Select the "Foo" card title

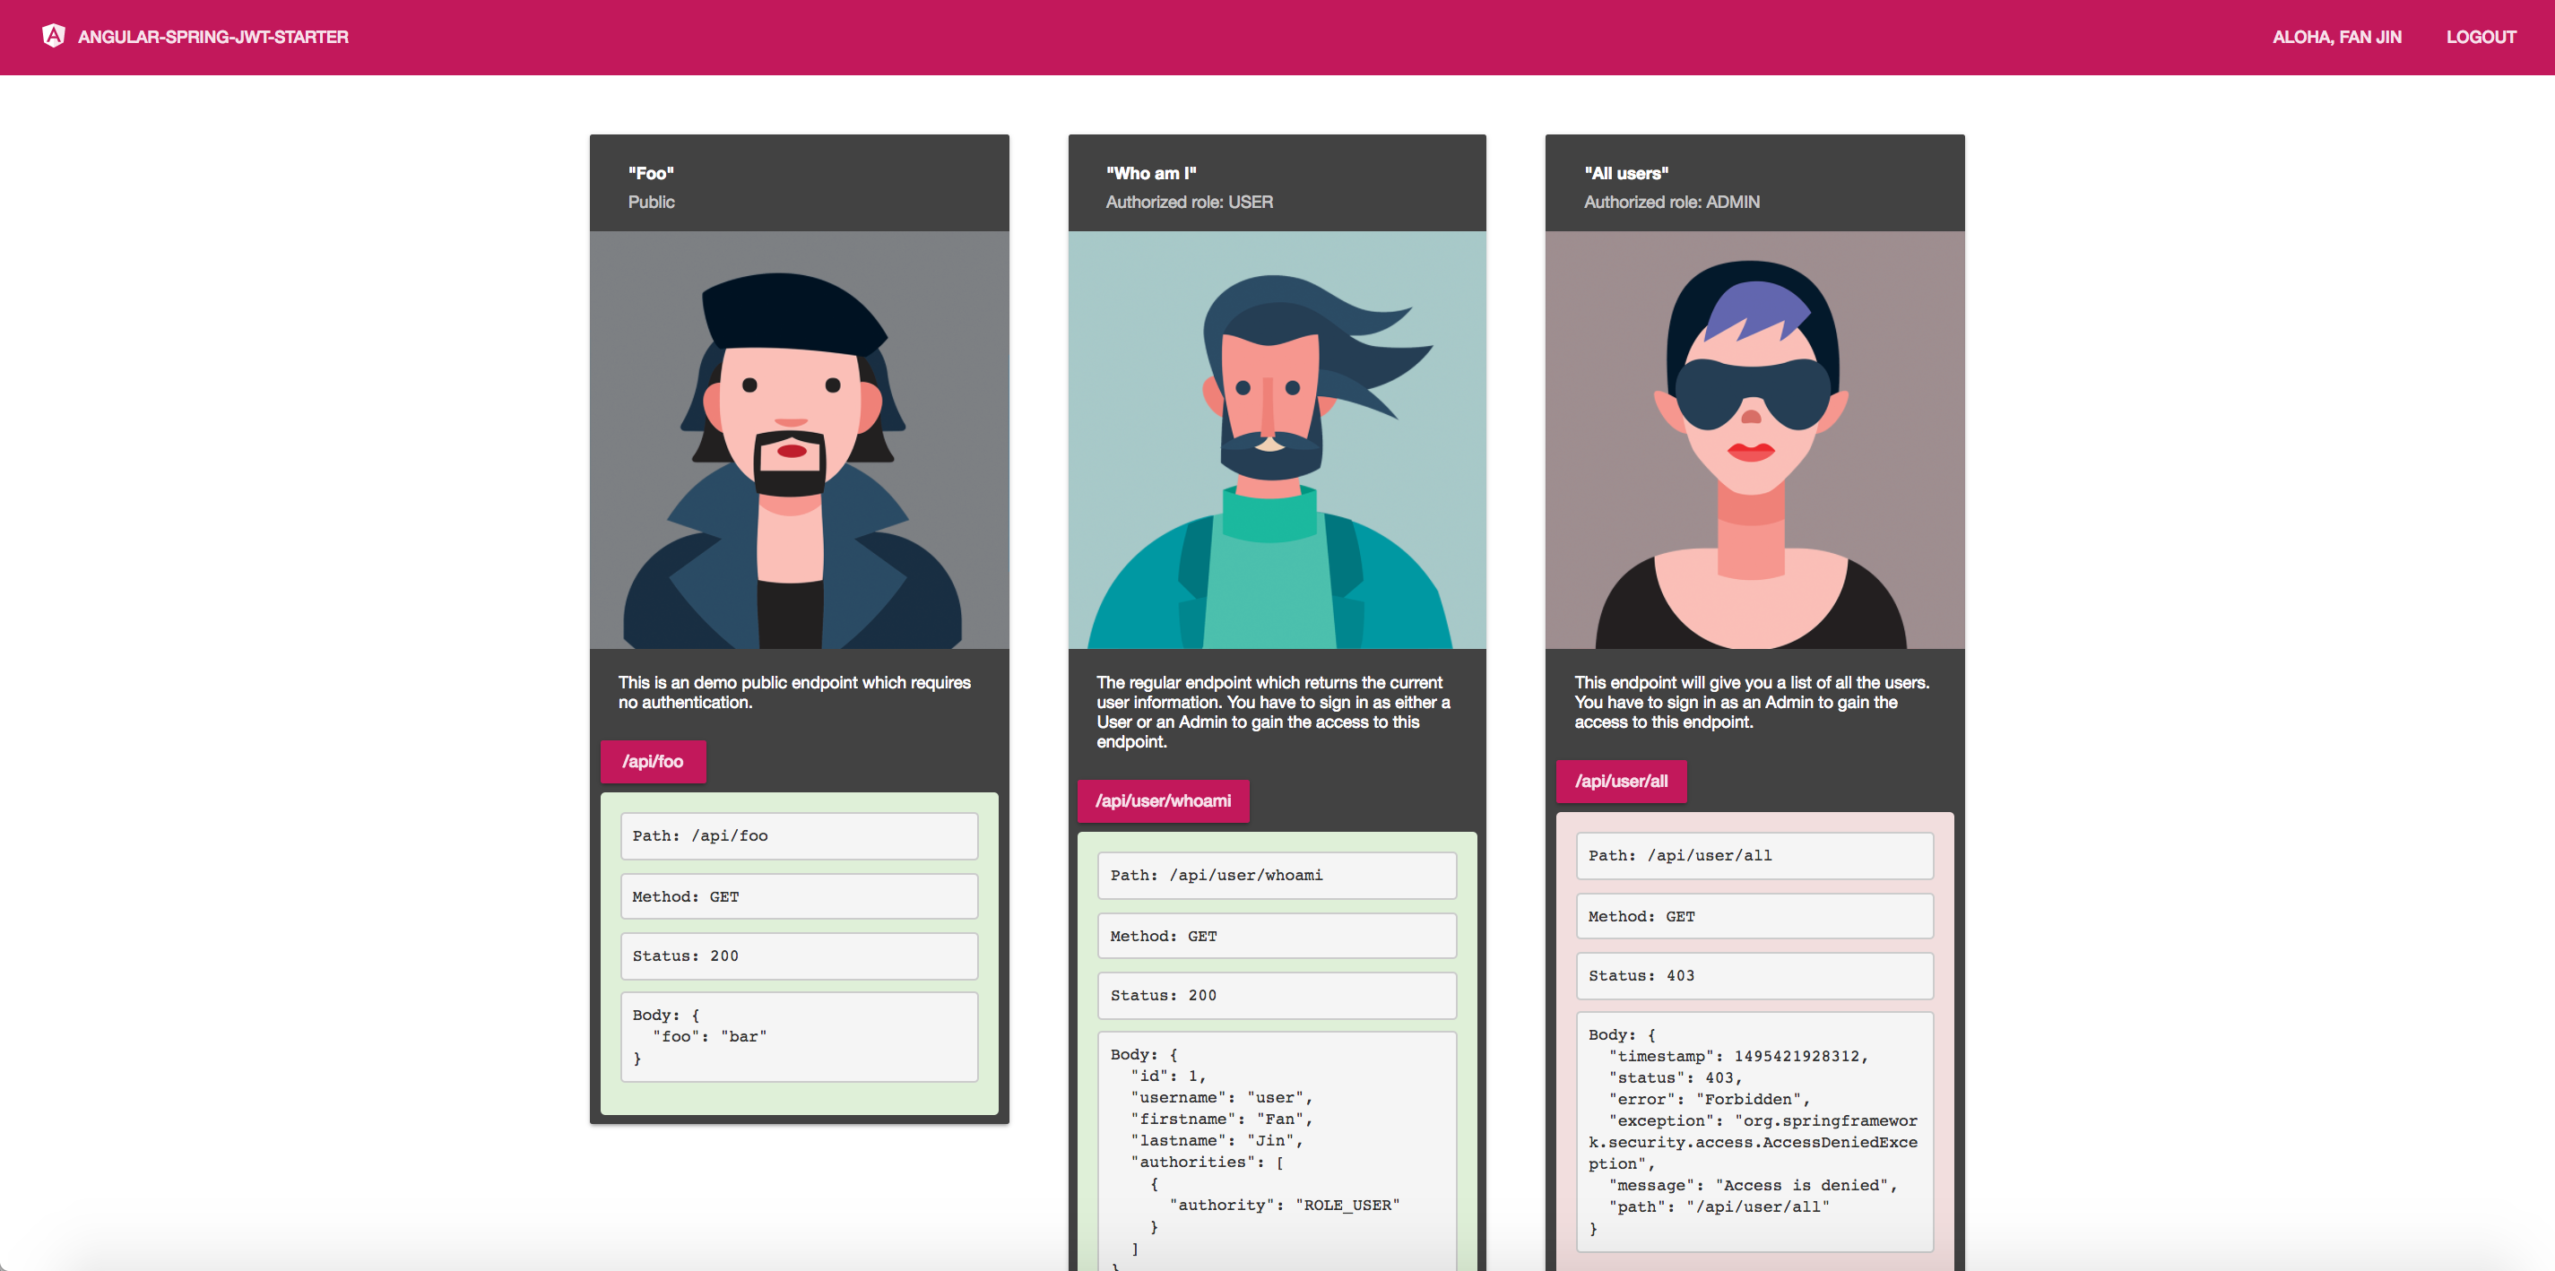tap(651, 172)
